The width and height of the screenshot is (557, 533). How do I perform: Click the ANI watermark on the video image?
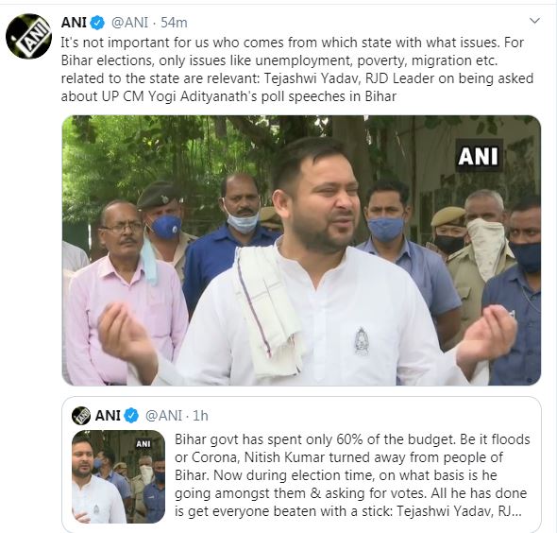click(478, 156)
